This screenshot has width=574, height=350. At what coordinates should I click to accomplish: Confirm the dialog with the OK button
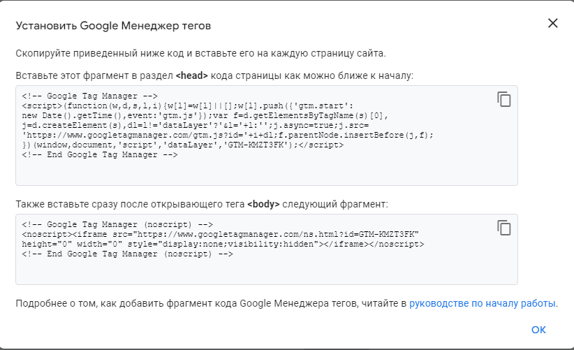pyautogui.click(x=538, y=330)
